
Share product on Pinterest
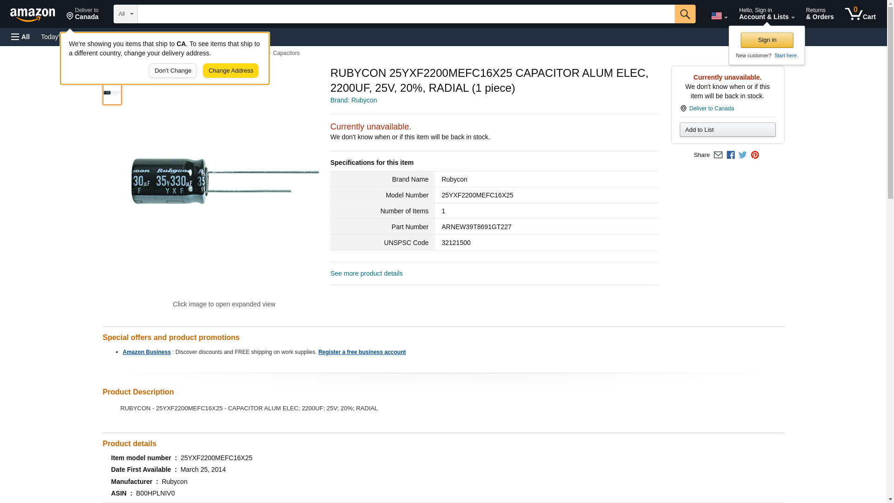(x=755, y=155)
